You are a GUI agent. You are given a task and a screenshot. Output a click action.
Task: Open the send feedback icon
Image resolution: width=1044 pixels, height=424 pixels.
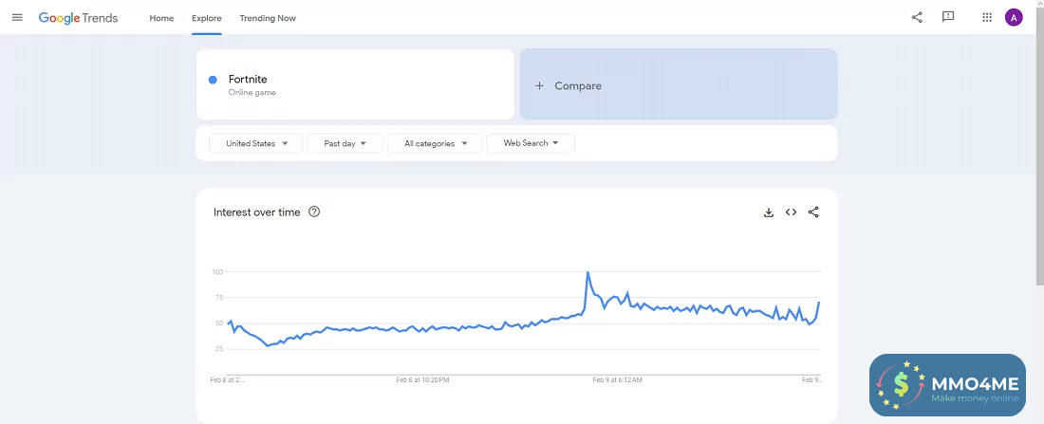[x=947, y=17]
